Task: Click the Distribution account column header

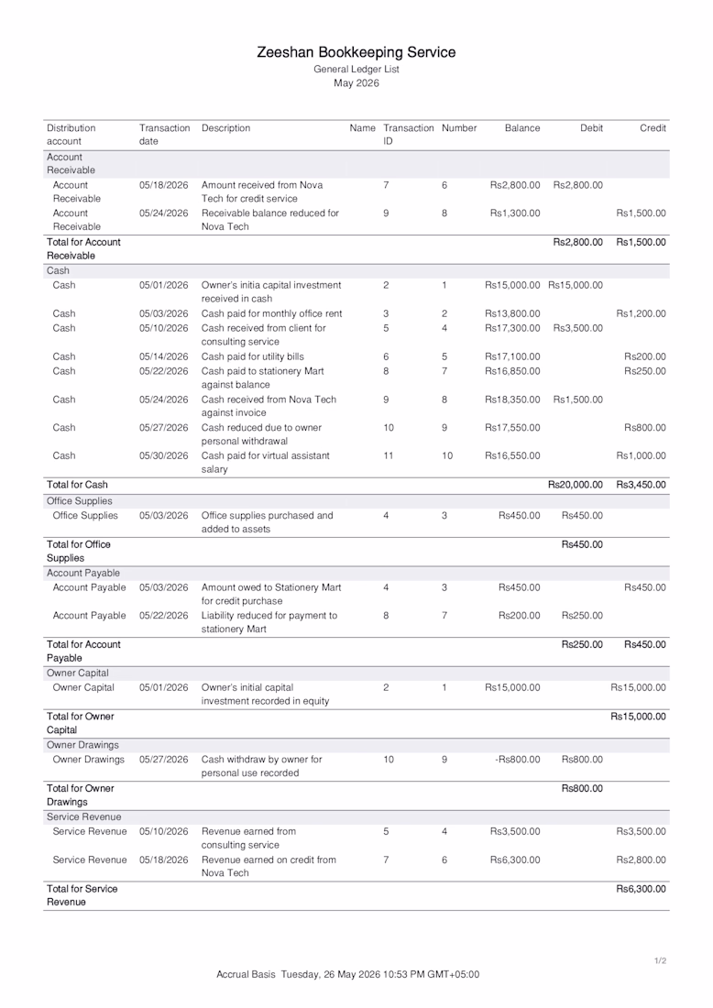Action: pyautogui.click(x=71, y=135)
